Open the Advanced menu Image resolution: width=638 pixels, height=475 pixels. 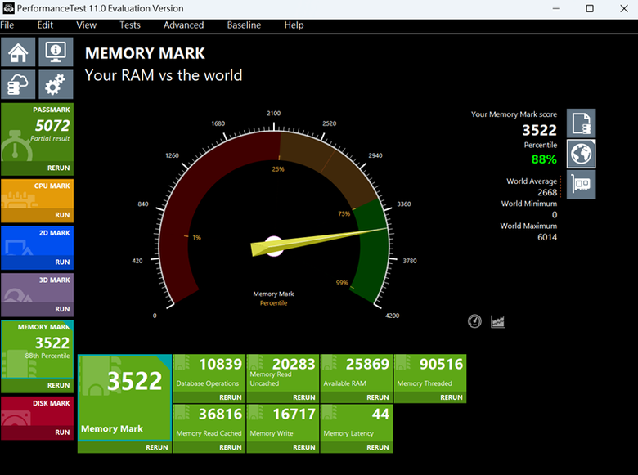pyautogui.click(x=183, y=25)
